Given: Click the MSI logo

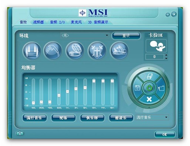Looking at the screenshot, I should pos(93,13).
